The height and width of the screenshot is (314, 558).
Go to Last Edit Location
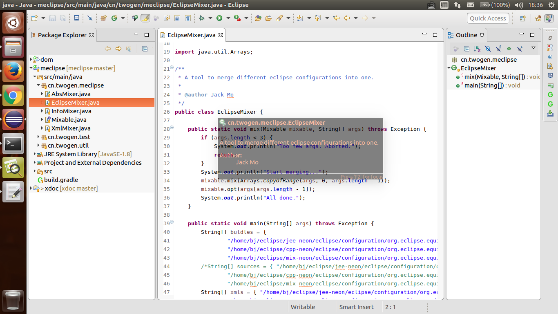click(x=336, y=18)
